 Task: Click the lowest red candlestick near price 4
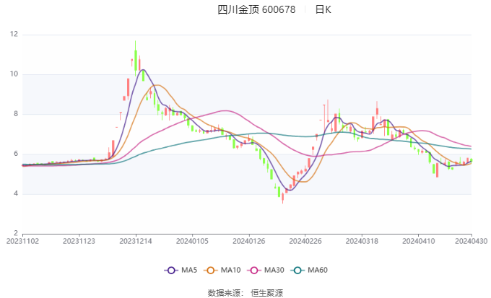(x=283, y=198)
